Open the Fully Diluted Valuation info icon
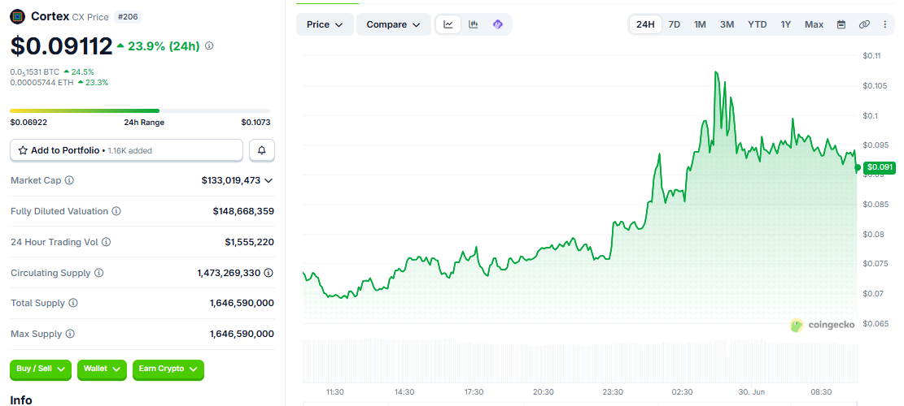Viewport: 904px width, 406px height. pos(116,211)
